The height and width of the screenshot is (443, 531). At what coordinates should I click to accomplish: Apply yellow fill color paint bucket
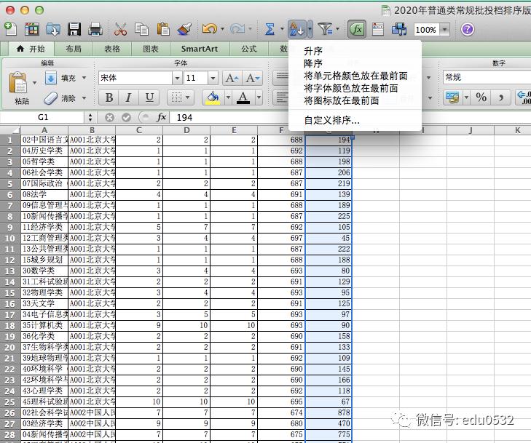(213, 98)
